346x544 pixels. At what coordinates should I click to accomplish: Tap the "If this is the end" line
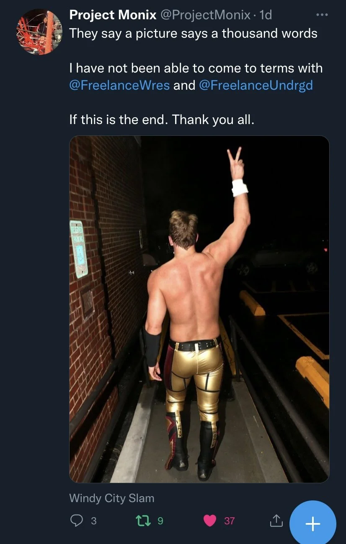[162, 120]
